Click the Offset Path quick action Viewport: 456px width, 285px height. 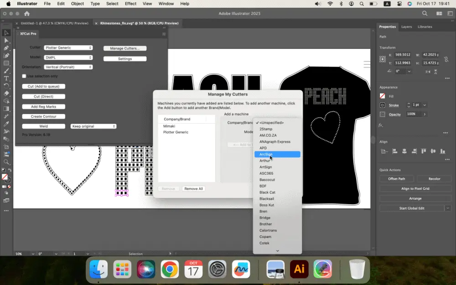[396, 179]
